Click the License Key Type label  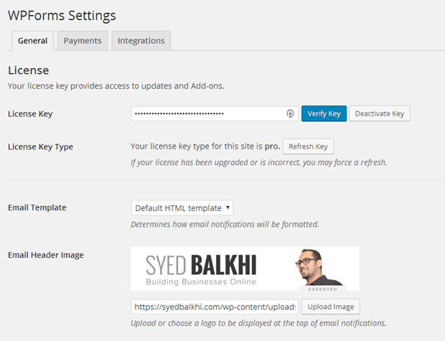(41, 146)
